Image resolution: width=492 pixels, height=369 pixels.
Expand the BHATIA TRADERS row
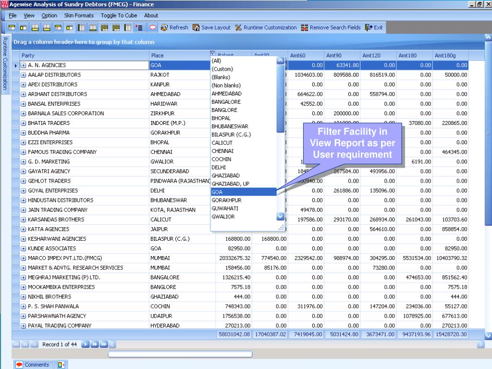[x=23, y=123]
